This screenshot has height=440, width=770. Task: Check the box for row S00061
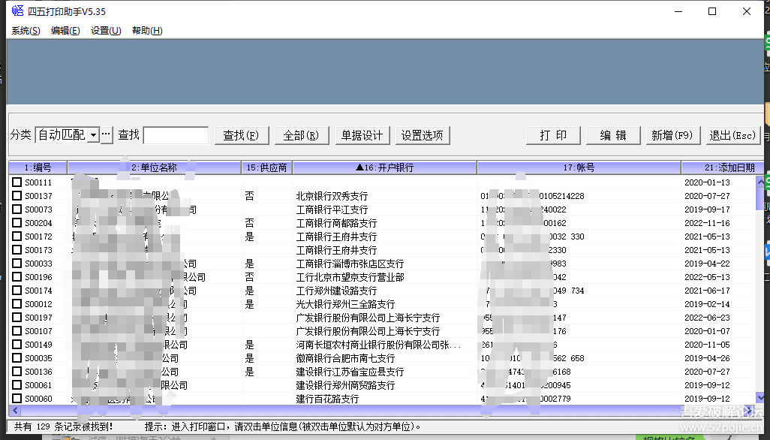pyautogui.click(x=17, y=385)
